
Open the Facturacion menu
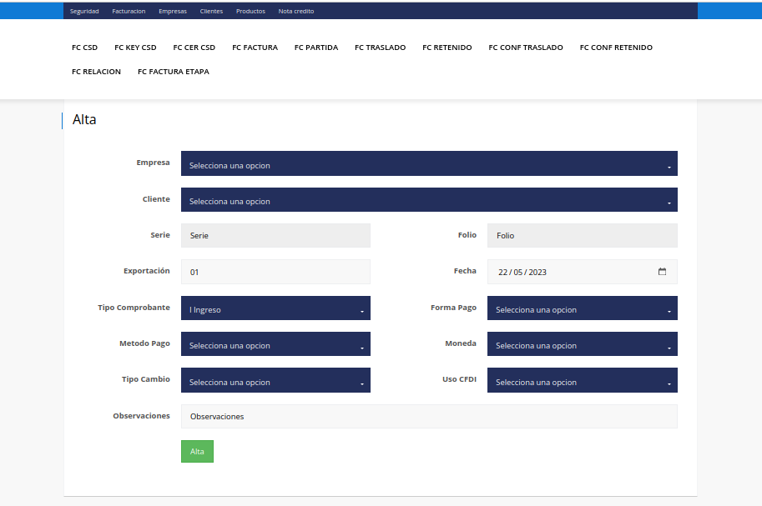[129, 12]
